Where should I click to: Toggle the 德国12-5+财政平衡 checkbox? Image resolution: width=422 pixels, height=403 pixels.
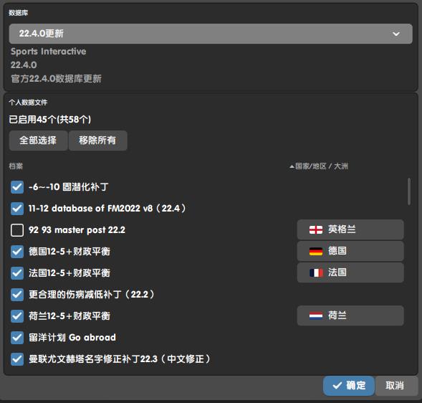click(x=17, y=252)
